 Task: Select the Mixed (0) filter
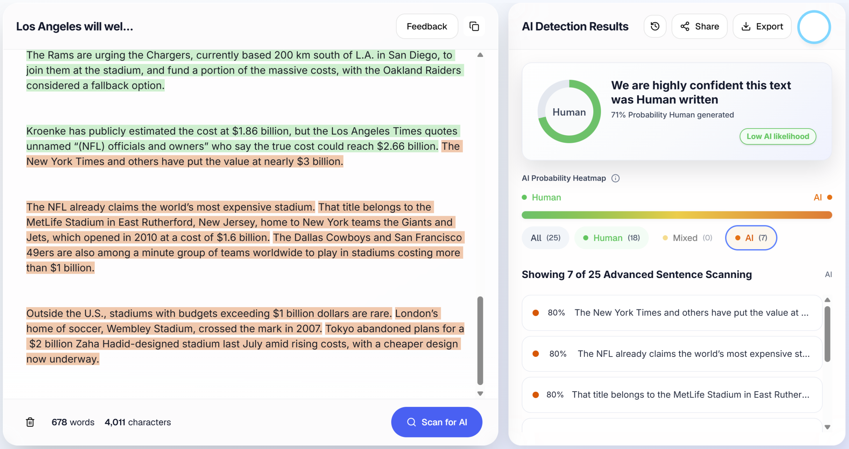coord(687,238)
